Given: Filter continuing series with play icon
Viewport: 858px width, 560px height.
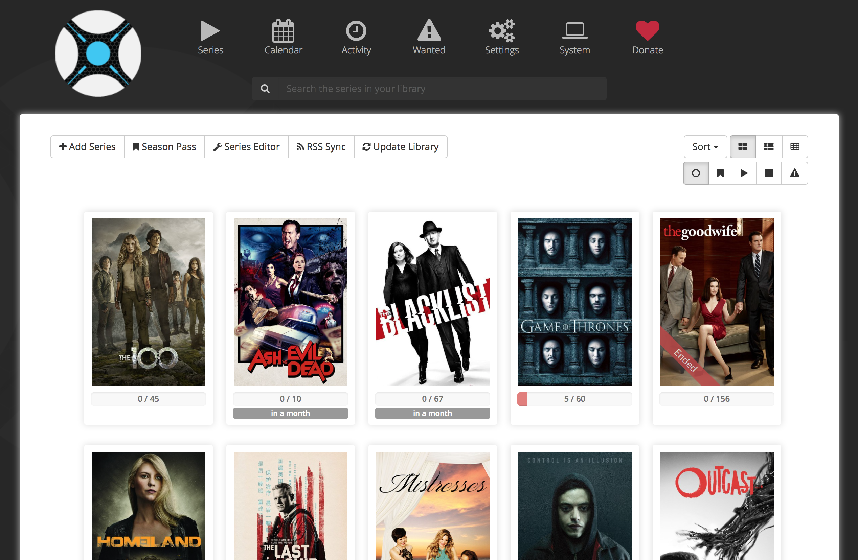Looking at the screenshot, I should pyautogui.click(x=744, y=173).
